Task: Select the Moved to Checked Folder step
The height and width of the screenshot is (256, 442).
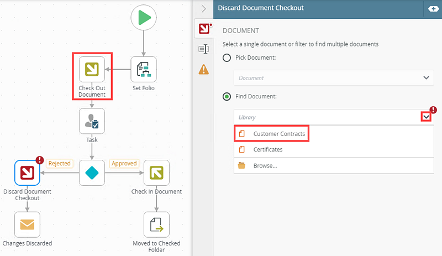Action: [x=156, y=224]
